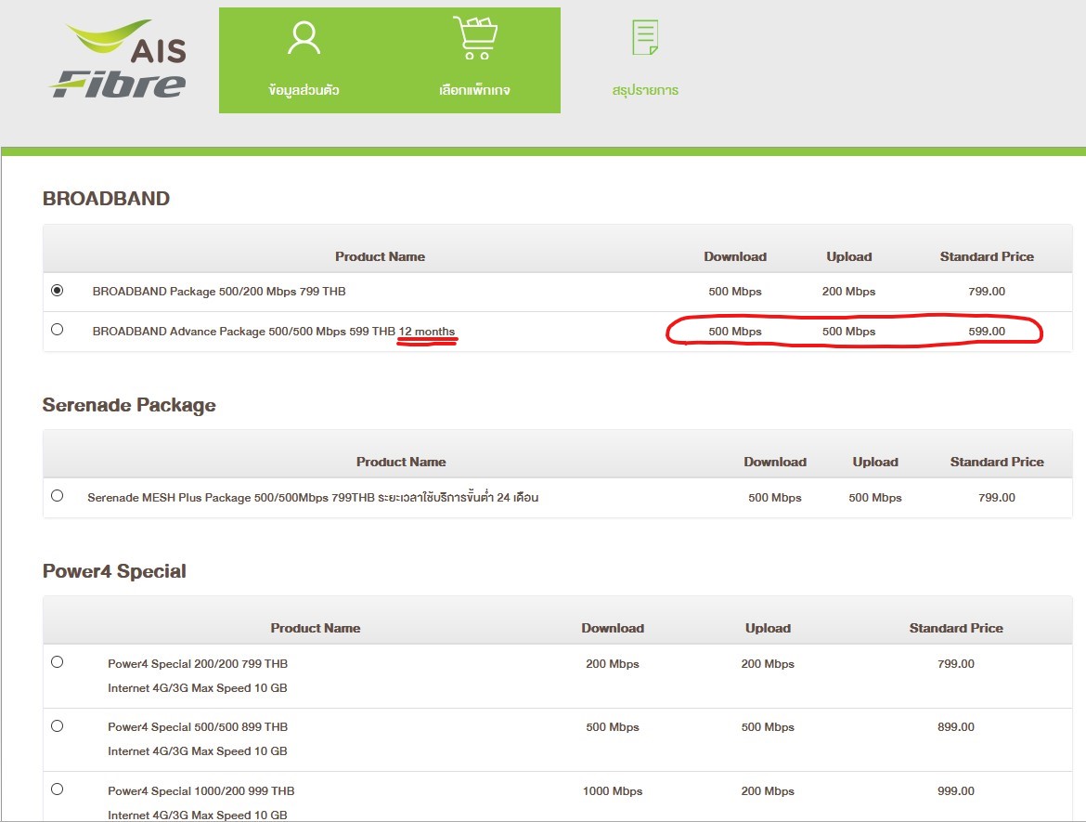Viewport: 1086px width, 822px height.
Task: Click the 999.00 standard price cell
Action: coord(956,790)
